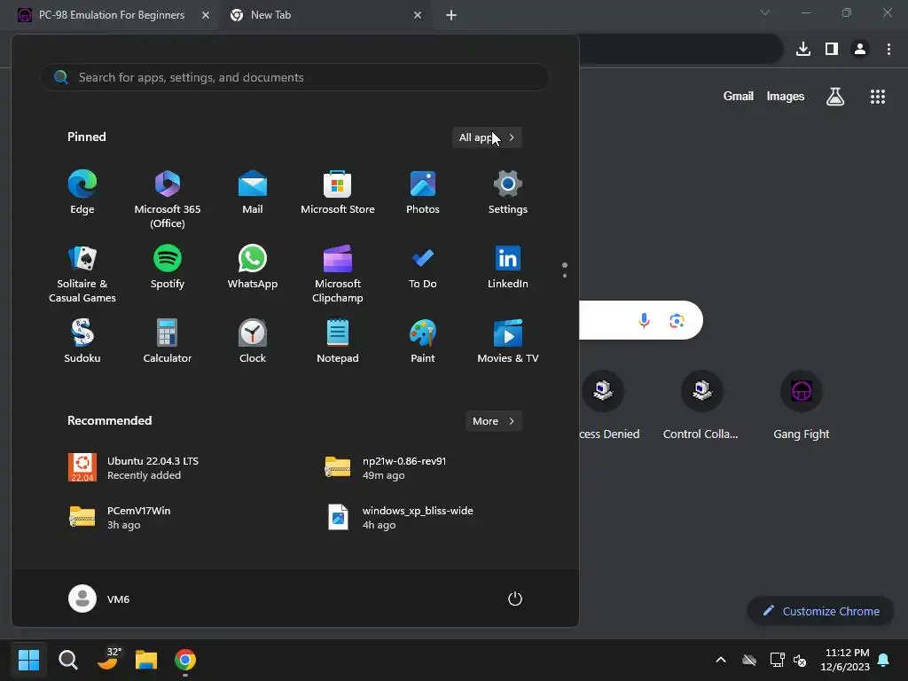Open Chrome tab search dropdown
908x681 pixels.
tap(765, 12)
